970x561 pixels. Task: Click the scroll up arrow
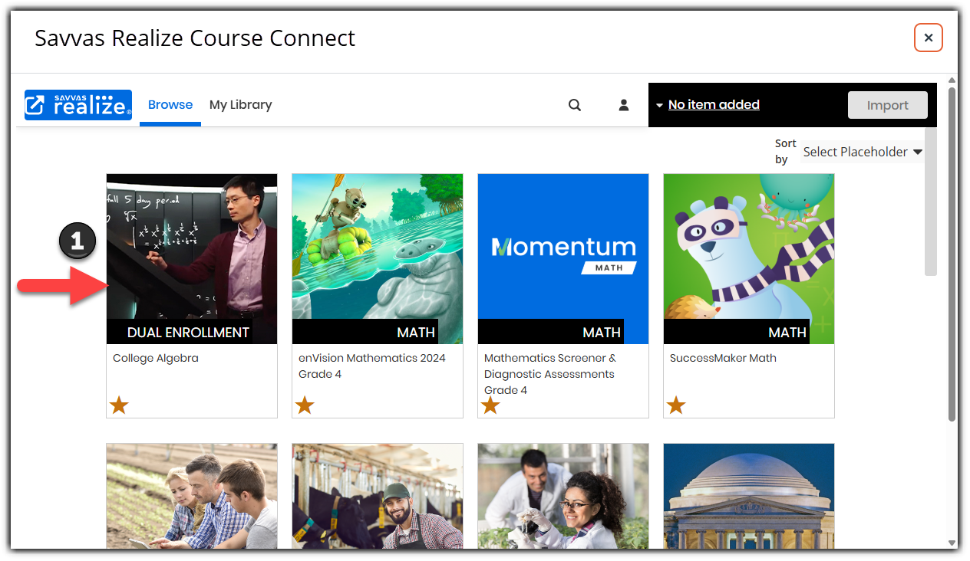[952, 80]
